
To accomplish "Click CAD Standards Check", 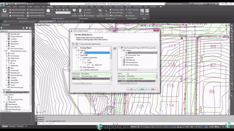I will pyautogui.click(x=129, y=13).
